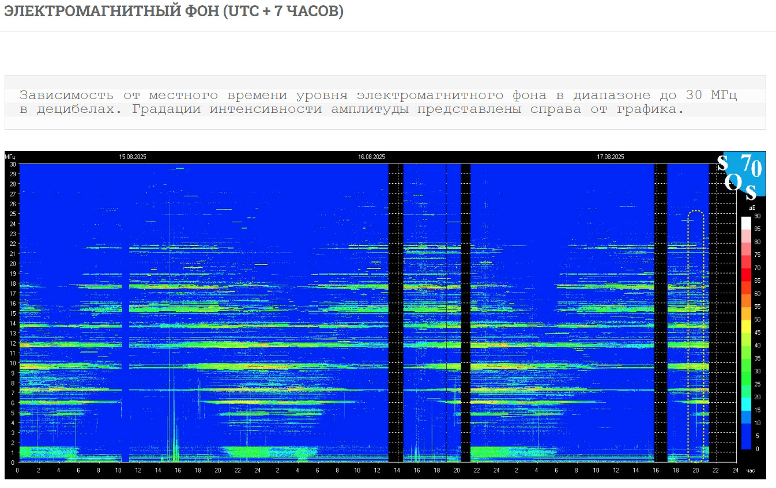Click the 15.08.2025 date label
Viewport: 776px width, 488px height.
[133, 157]
